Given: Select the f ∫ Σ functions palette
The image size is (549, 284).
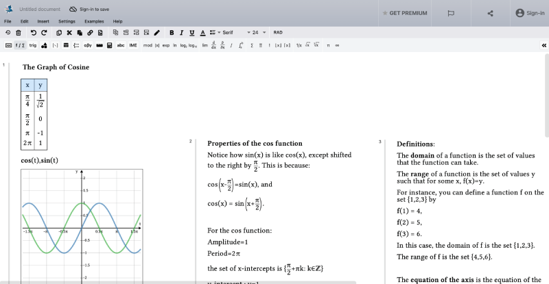Looking at the screenshot, I should [x=20, y=45].
